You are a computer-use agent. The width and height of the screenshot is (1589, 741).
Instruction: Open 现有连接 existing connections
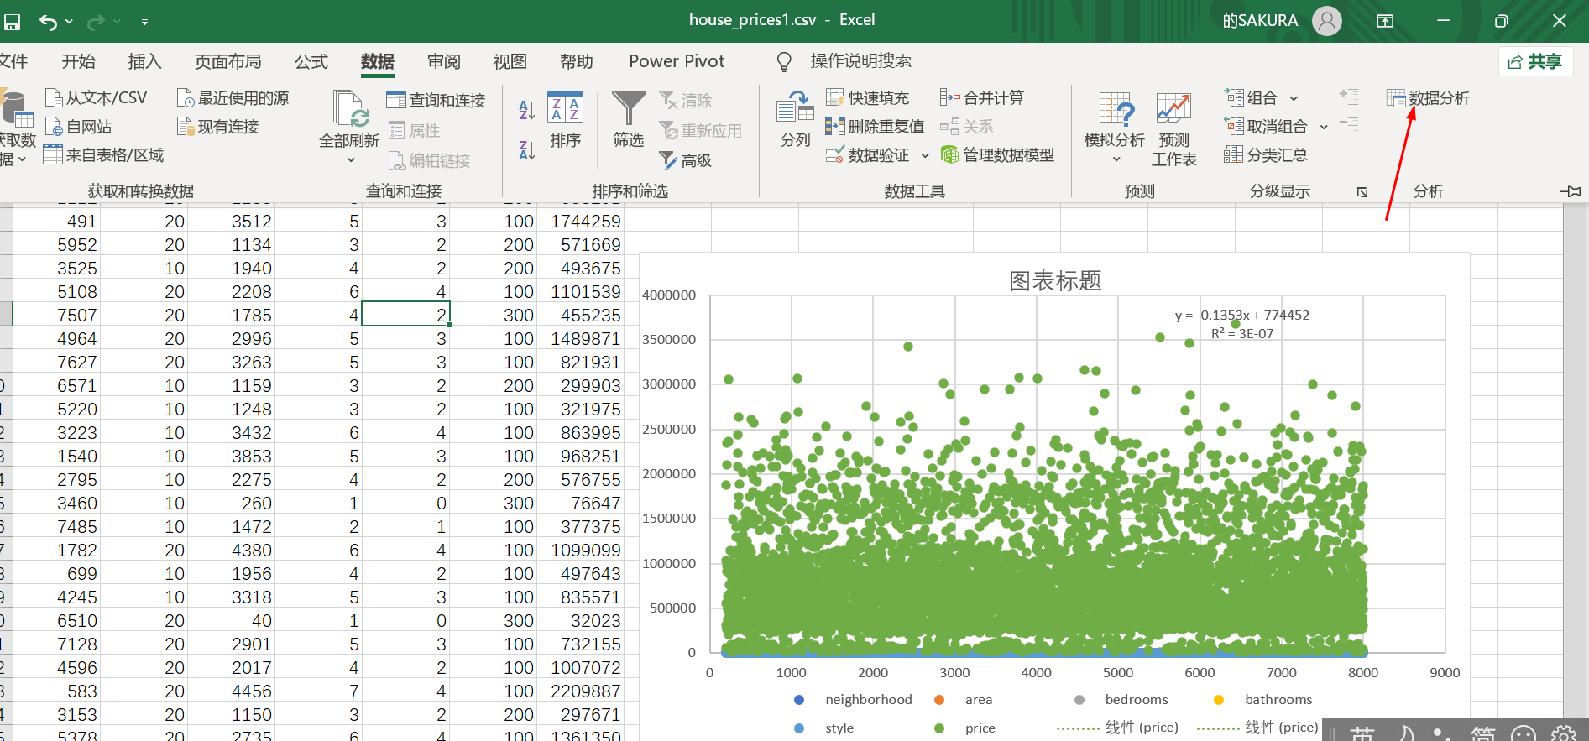tap(218, 127)
